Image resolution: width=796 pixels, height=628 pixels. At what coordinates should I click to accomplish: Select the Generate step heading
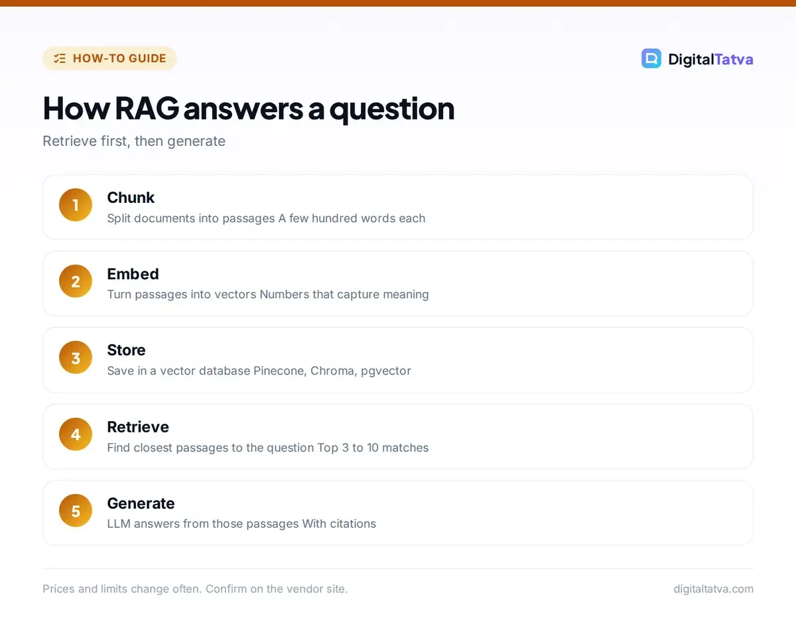[x=141, y=503]
